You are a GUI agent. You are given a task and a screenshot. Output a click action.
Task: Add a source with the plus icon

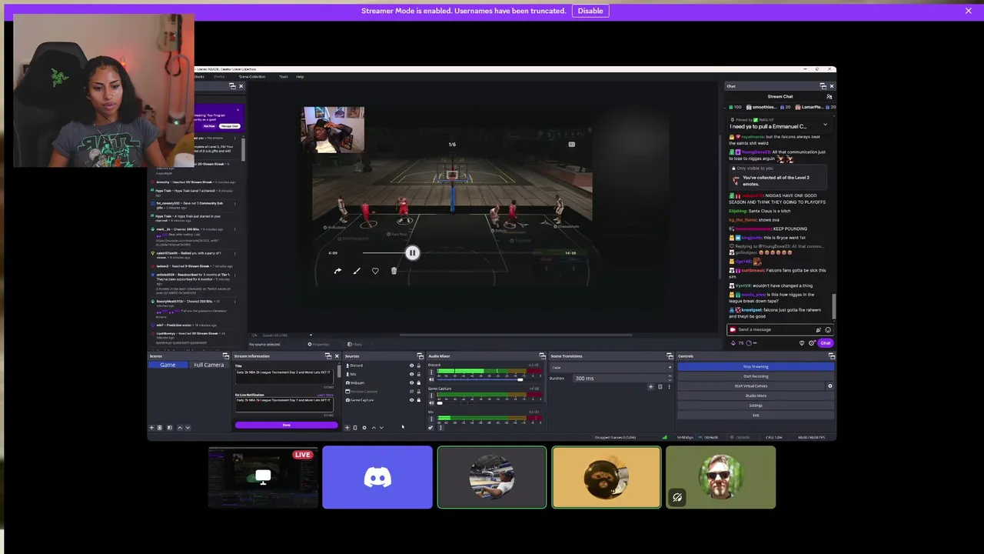347,428
